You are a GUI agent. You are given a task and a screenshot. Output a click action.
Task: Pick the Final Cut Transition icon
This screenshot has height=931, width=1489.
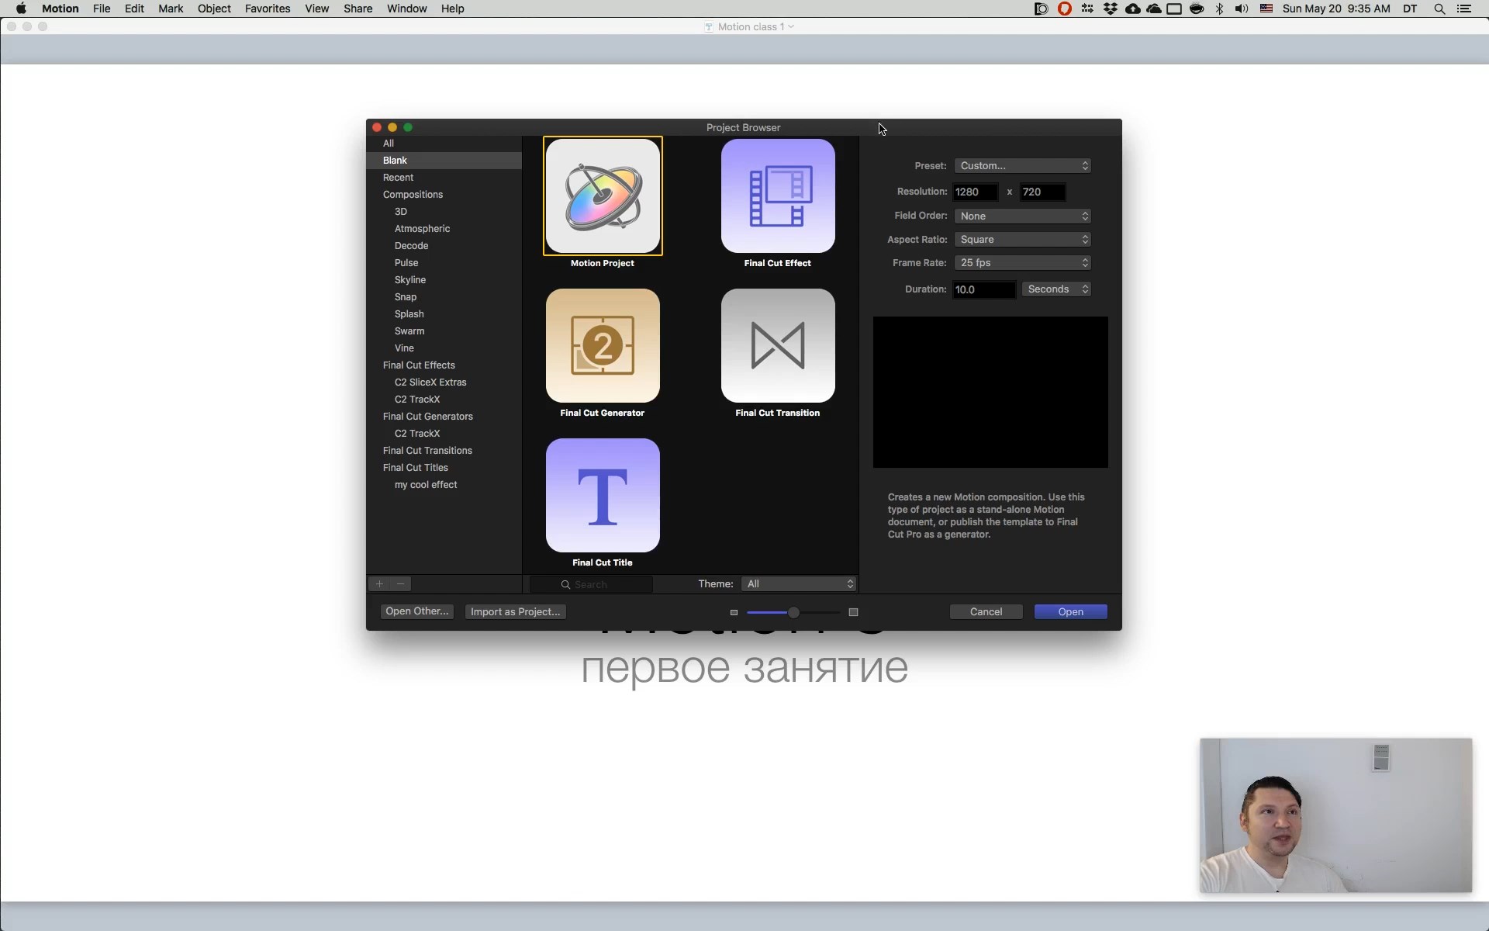click(777, 345)
